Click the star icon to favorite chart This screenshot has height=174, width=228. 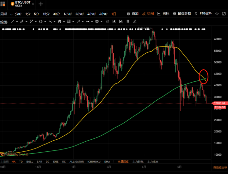(217, 14)
